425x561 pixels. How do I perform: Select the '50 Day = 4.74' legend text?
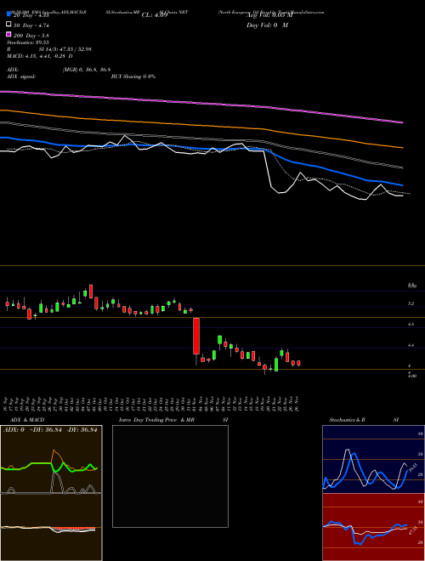(31, 25)
